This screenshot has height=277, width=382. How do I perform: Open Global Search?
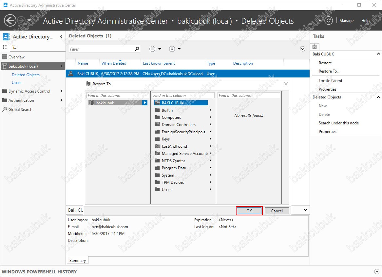coord(20,109)
